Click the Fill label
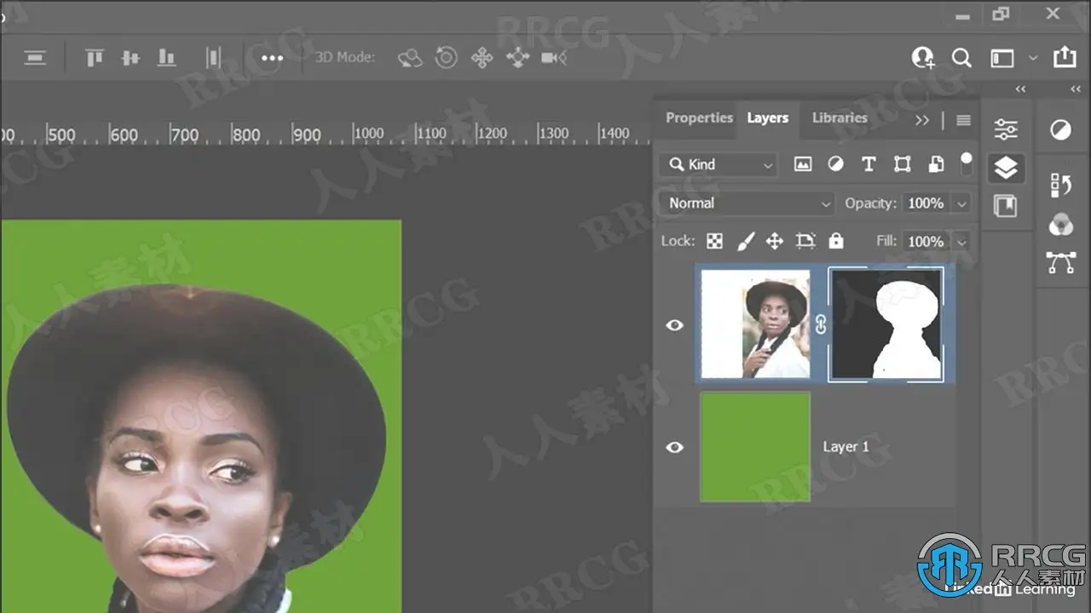Viewport: 1091px width, 613px height. 886,242
